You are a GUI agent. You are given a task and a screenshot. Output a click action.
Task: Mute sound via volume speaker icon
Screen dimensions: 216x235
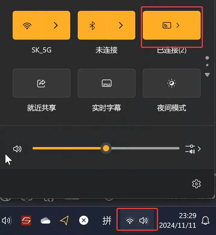click(x=17, y=149)
